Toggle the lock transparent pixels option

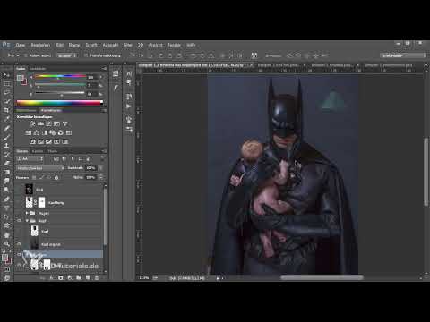coord(34,177)
